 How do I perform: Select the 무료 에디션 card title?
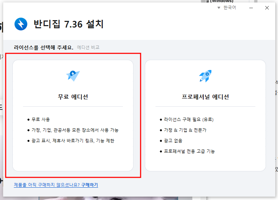coord(73,97)
